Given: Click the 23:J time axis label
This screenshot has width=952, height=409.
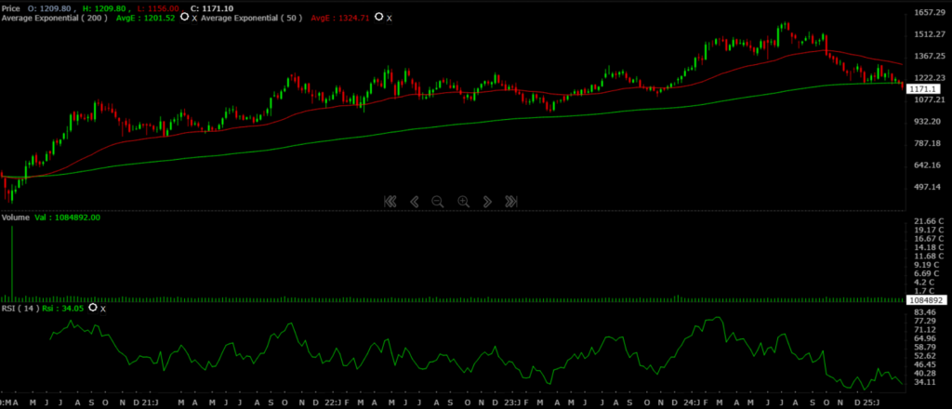Looking at the screenshot, I should [x=512, y=402].
